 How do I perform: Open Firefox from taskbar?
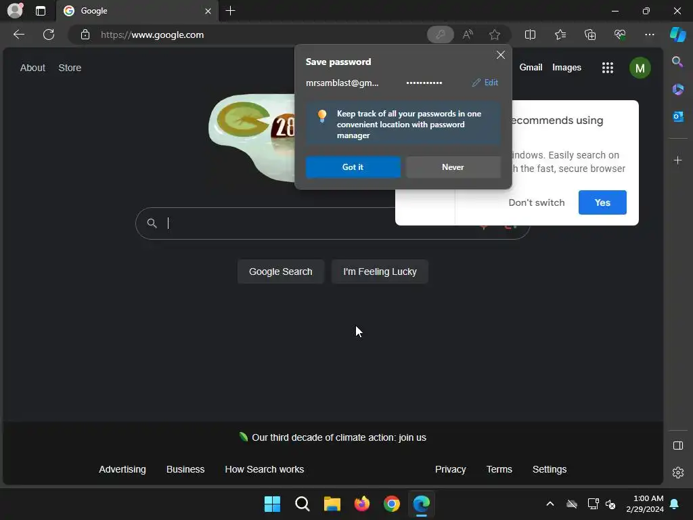click(362, 504)
